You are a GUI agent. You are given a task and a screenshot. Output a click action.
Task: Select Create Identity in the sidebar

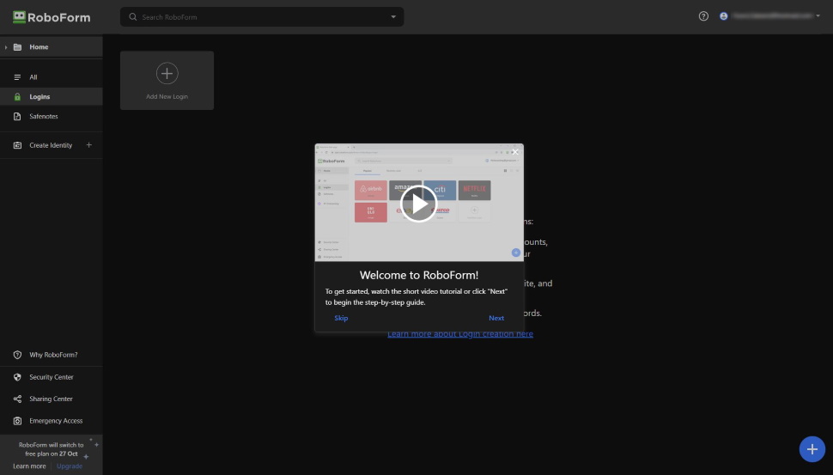click(51, 145)
